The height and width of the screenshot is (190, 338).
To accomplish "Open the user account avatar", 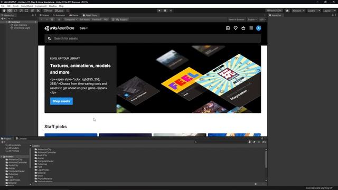I will pos(259,28).
